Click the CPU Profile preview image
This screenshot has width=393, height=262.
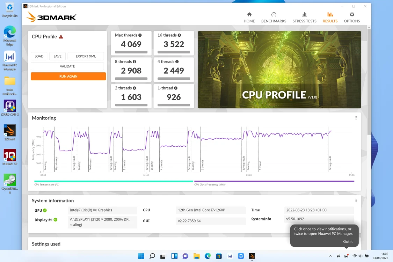coord(279,70)
